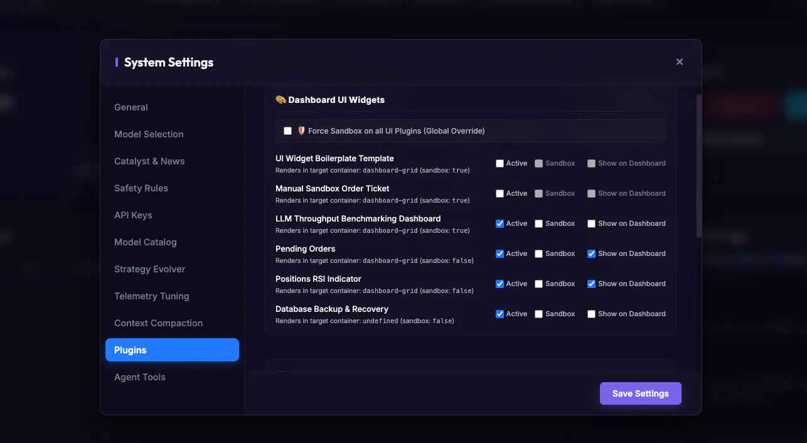
Task: Check Show on Dashboard for Database Backup & Recovery
Action: 591,314
